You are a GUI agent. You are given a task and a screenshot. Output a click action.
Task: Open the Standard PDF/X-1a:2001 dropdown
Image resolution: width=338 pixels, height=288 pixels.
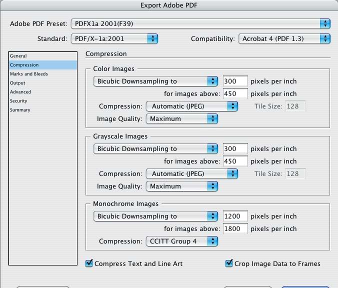114,39
